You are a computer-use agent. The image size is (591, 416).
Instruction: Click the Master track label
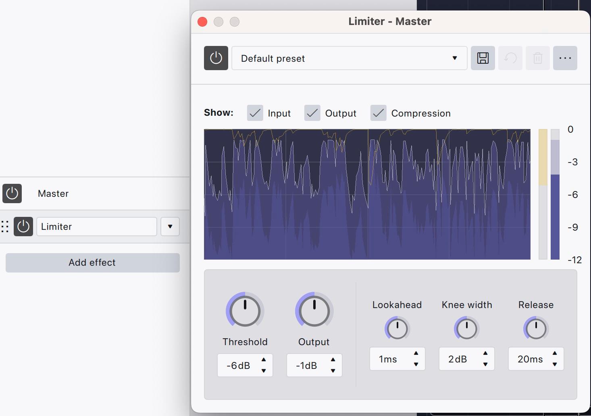tap(53, 193)
